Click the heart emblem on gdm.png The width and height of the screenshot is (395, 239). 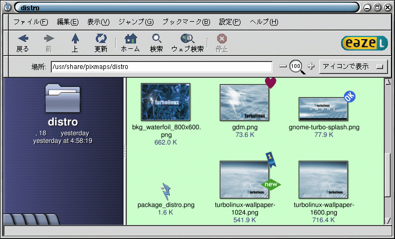[x=270, y=83]
